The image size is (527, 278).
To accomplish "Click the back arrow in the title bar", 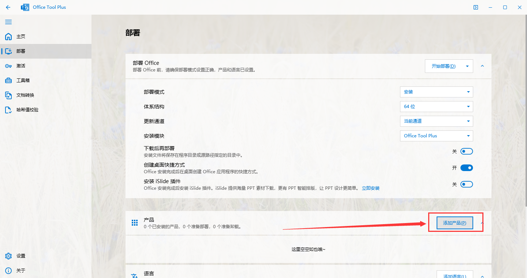I will 8,7.
